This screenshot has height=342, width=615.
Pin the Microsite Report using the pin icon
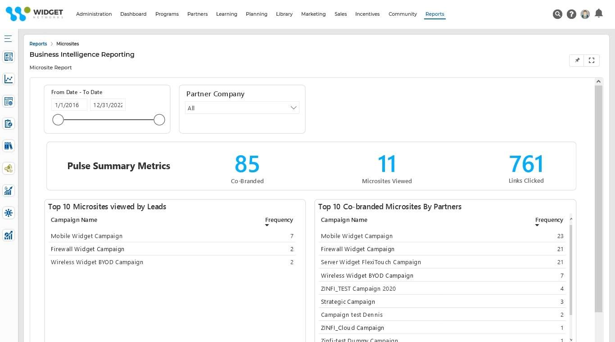pos(577,60)
